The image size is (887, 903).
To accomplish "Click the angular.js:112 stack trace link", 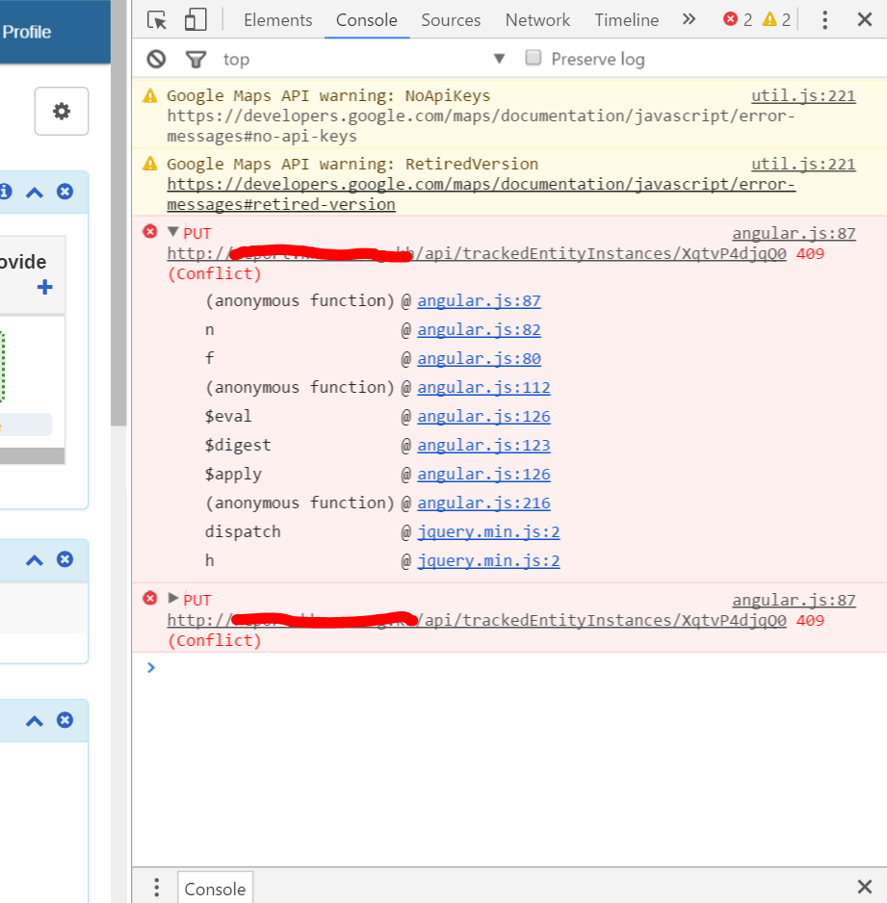I will [x=483, y=388].
